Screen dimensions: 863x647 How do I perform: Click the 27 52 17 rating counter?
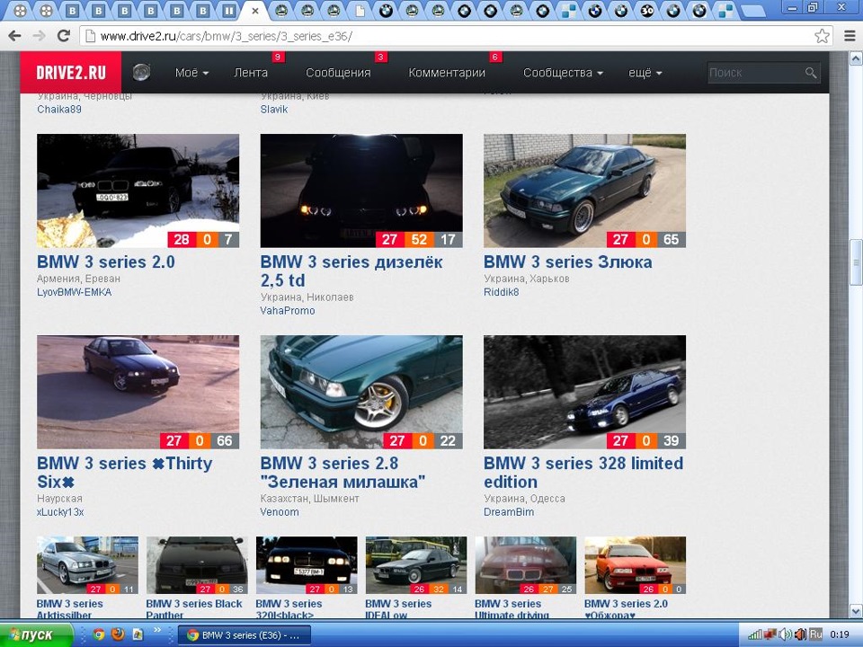click(x=419, y=239)
